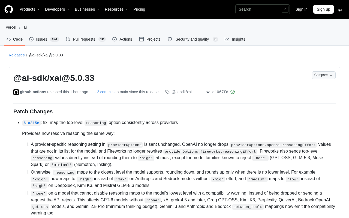The image size is (349, 218).
Task: Switch to the Issues tab
Action: pyautogui.click(x=44, y=39)
